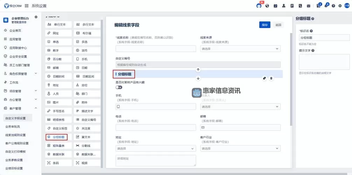
Task: Click help icon beside 分组标题 panel heading
Action: coord(313,19)
